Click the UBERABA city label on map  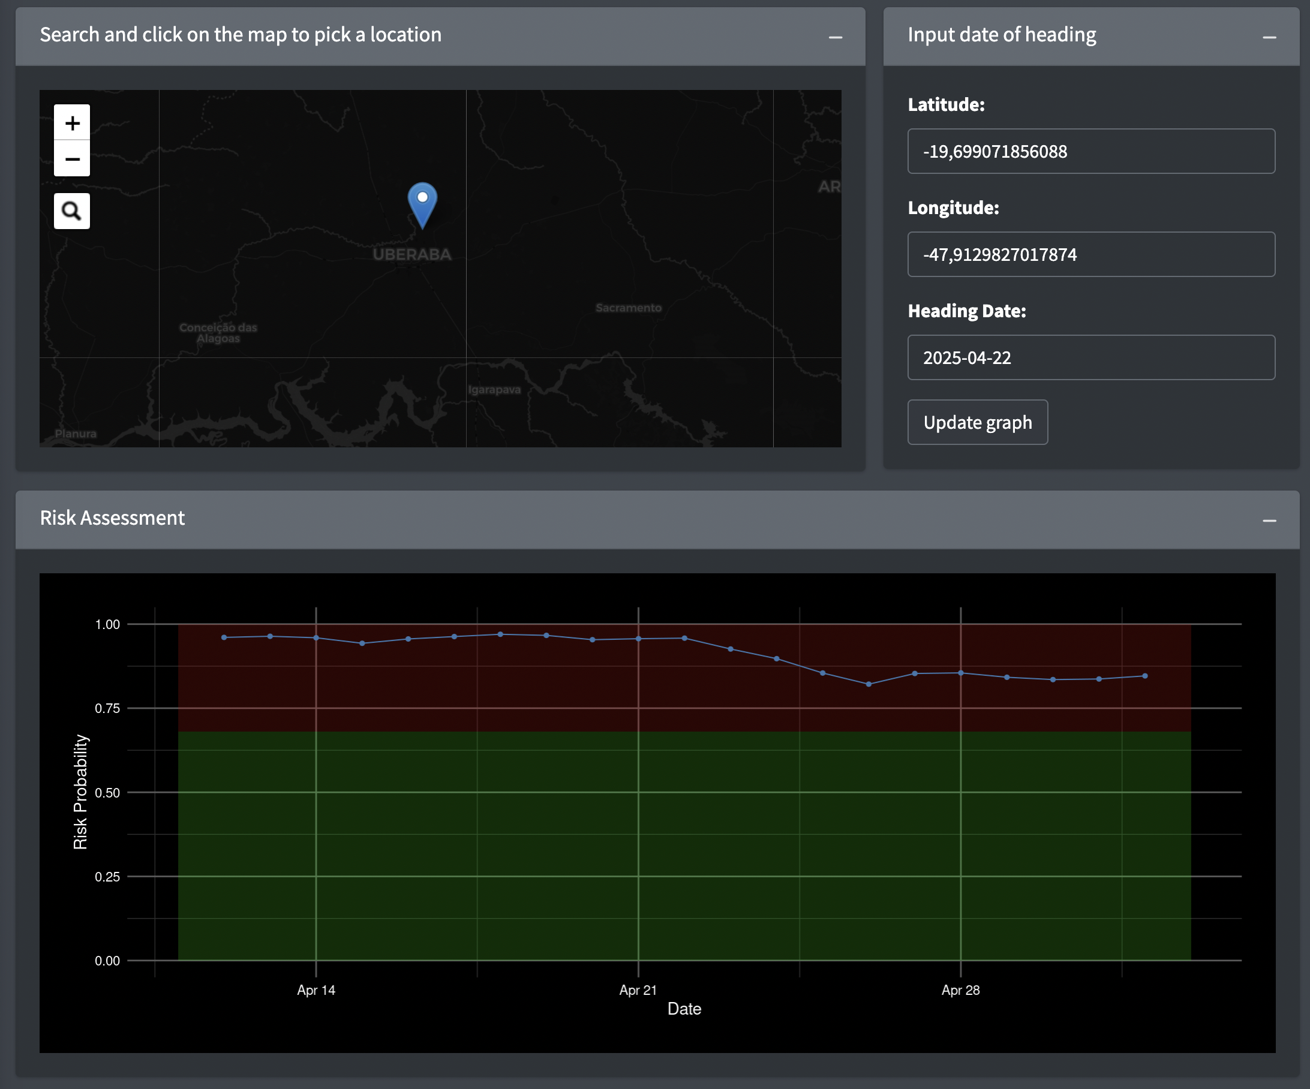[x=411, y=254]
